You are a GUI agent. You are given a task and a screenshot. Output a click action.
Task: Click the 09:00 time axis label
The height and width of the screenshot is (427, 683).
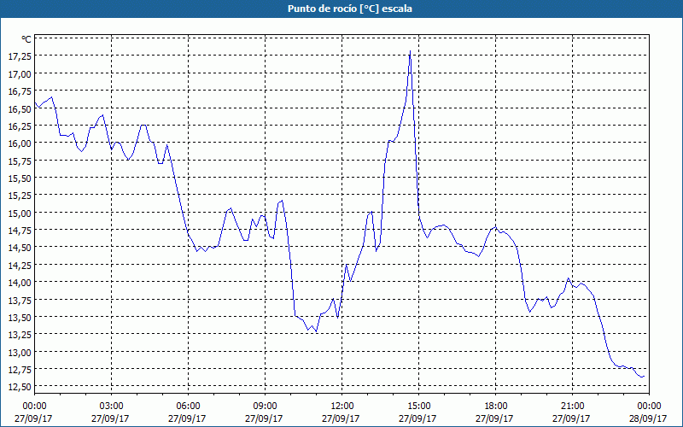click(x=265, y=407)
